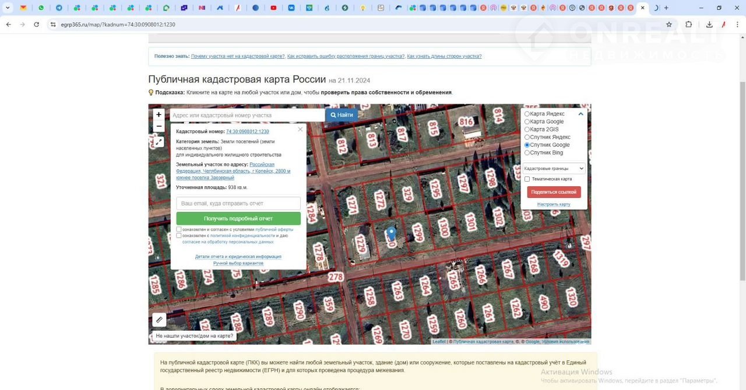746x390 pixels.
Task: Enable Тематическая карта checkbox
Action: click(527, 179)
